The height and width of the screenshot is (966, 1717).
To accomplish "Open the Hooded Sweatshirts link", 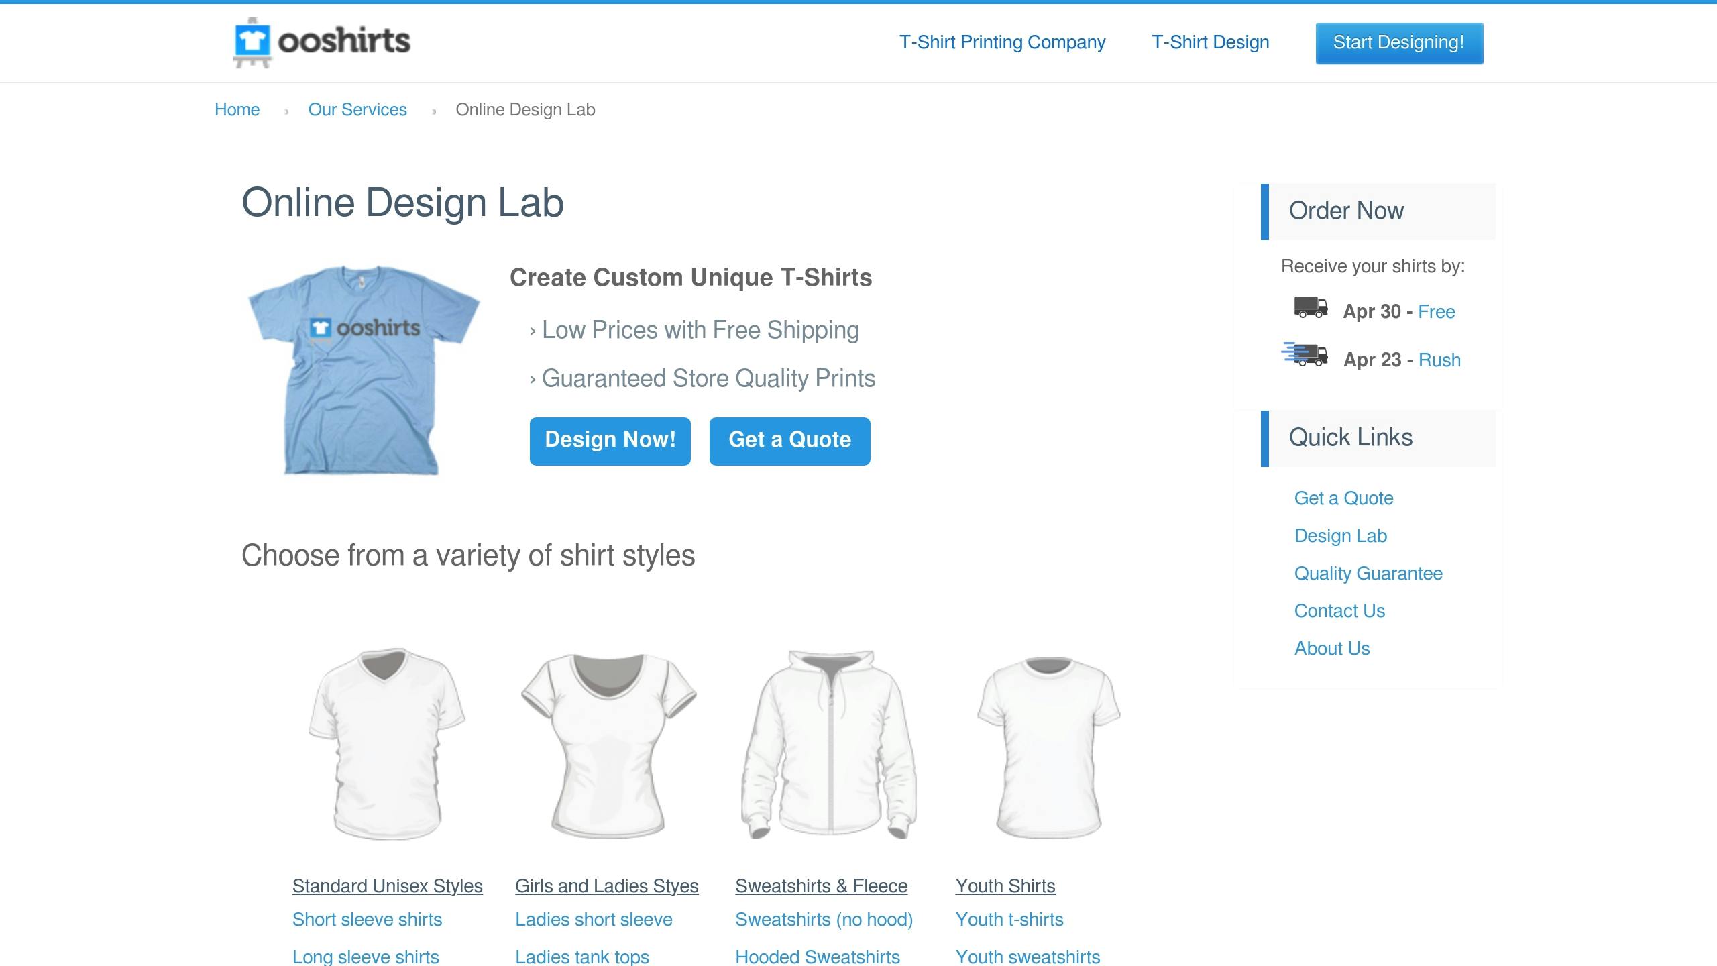I will 818,956.
